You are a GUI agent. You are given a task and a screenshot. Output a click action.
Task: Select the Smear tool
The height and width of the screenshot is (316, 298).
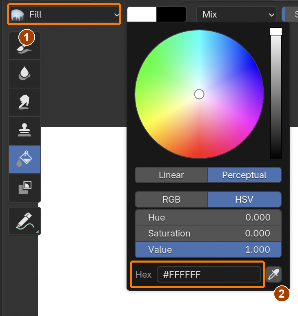(24, 102)
